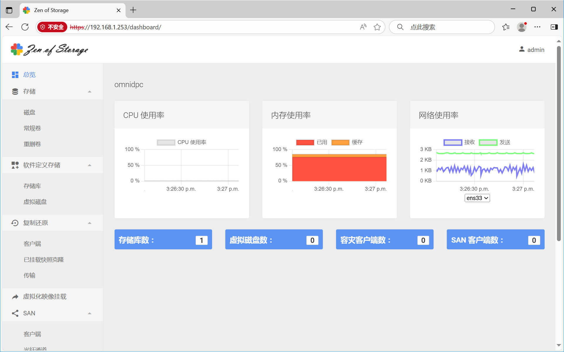Screen dimensions: 564x352
Task: Click the Zen of Storage logo
Action: pyautogui.click(x=49, y=50)
